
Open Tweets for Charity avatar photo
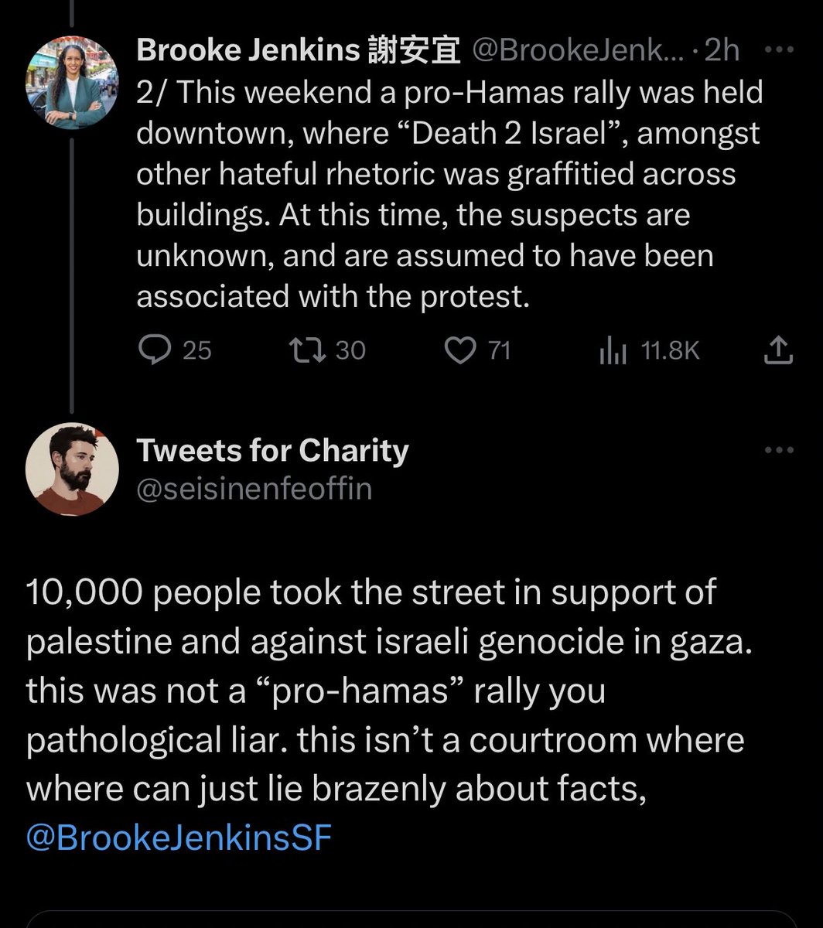tap(71, 469)
